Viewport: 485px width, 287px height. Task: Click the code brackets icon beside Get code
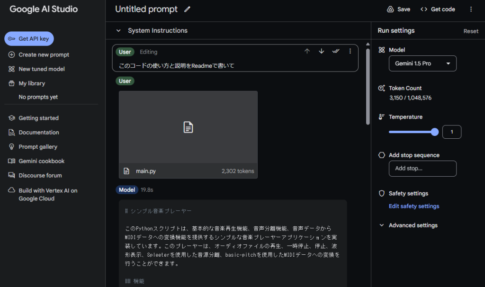point(424,9)
